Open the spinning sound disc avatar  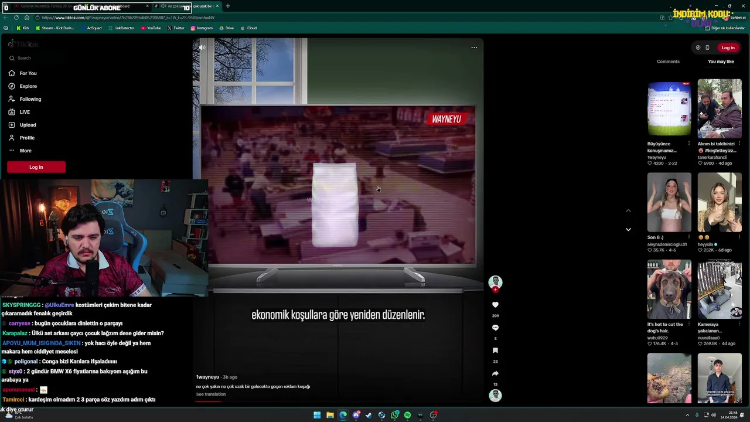point(495,396)
